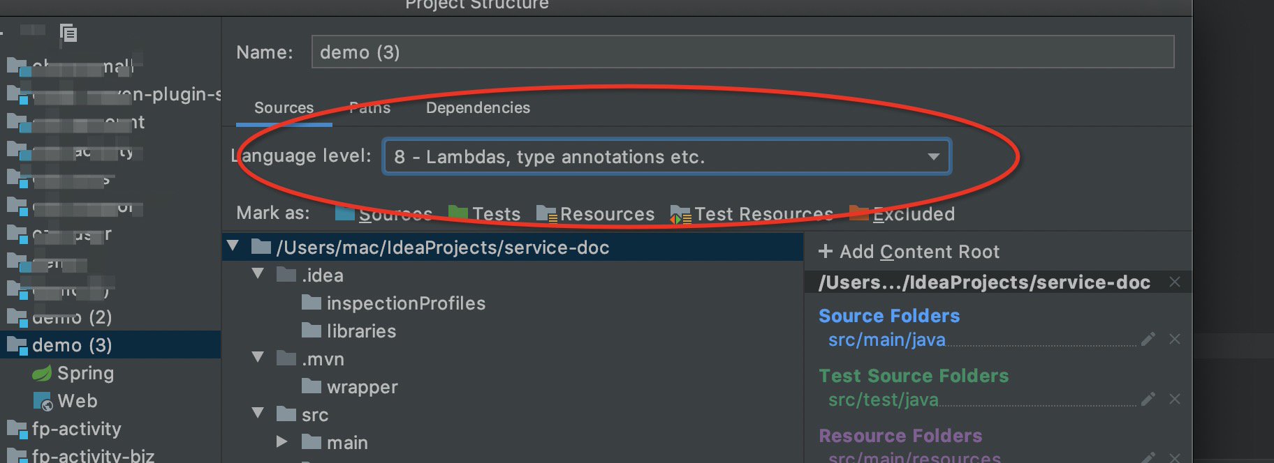Mark folder as Test Resources
The width and height of the screenshot is (1274, 463).
[x=752, y=214]
